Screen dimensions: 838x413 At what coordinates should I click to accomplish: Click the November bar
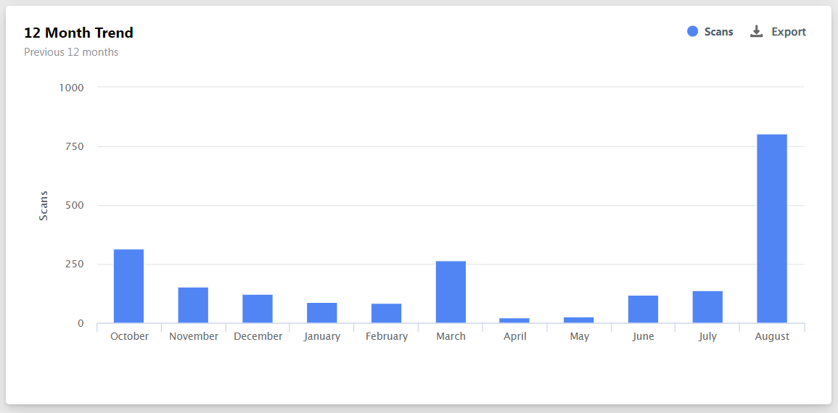coord(193,305)
